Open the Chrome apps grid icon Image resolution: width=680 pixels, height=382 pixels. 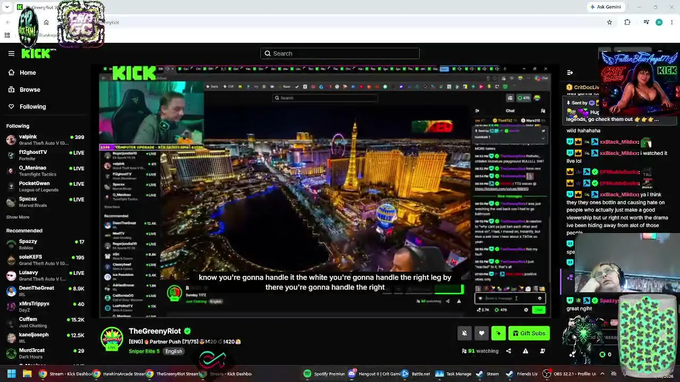[7, 35]
